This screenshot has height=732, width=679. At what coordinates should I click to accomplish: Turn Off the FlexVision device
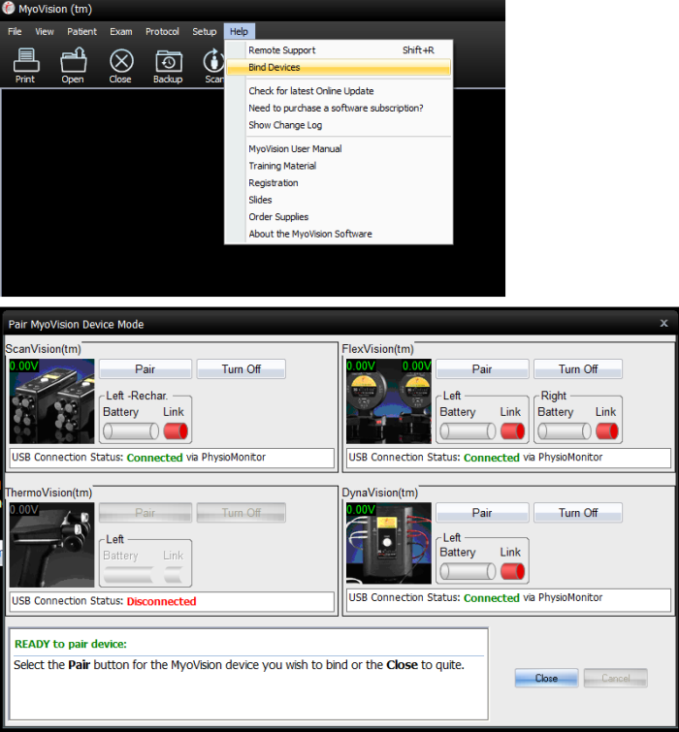point(578,368)
